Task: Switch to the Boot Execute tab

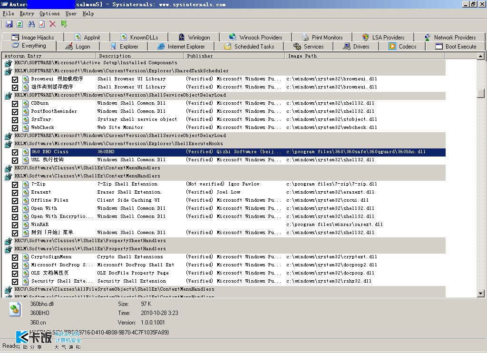Action: 456,47
